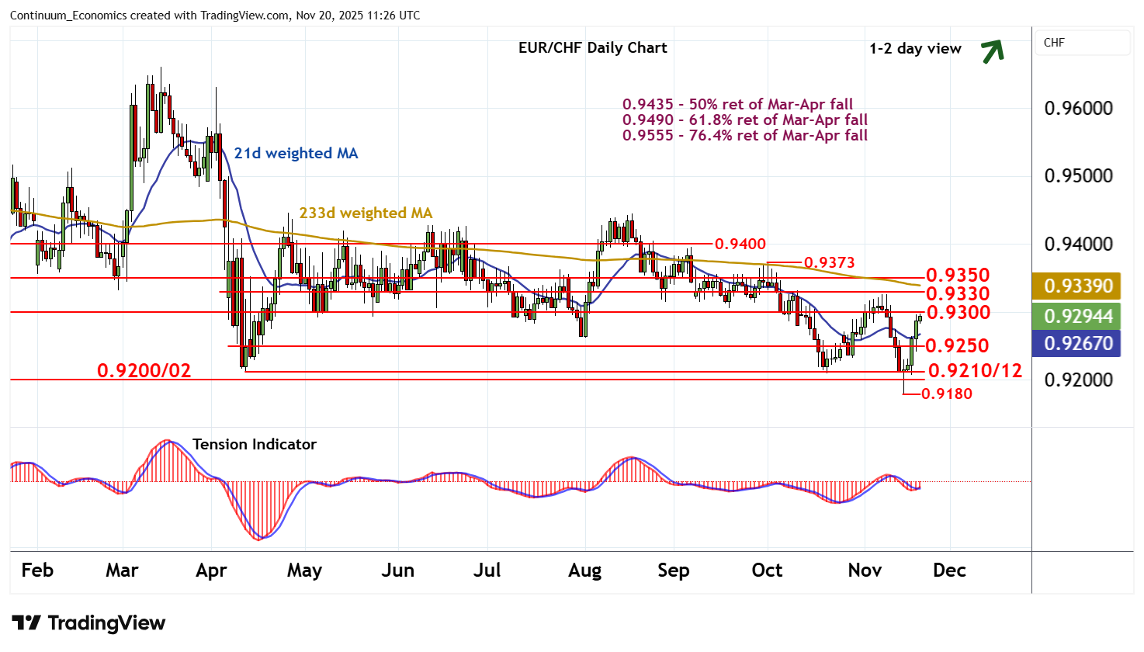The image size is (1144, 652).
Task: Click the 1-2 day view label
Action: pos(915,49)
